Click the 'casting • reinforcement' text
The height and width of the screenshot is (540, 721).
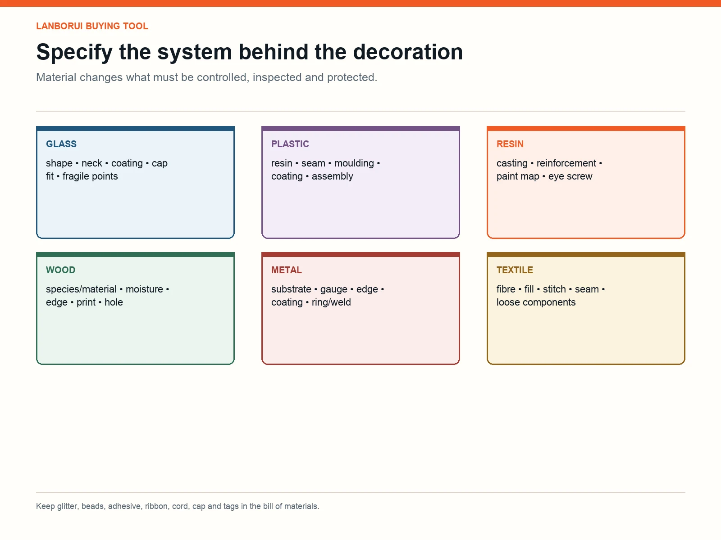[546, 163]
